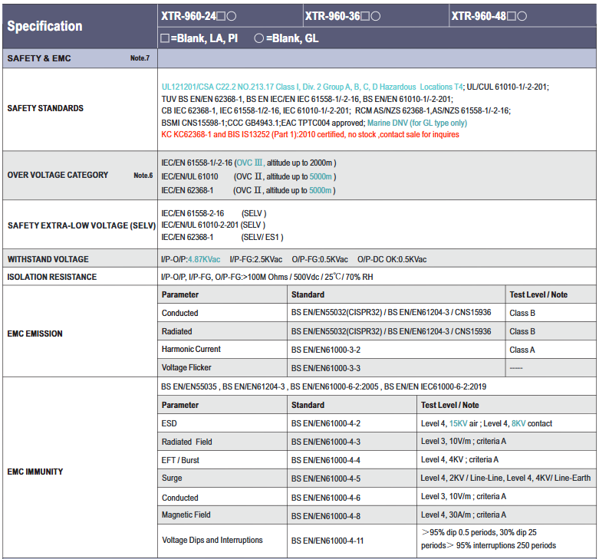Click the IEC/EN 61558-2-16 (SELV) line
599x559 pixels.
pyautogui.click(x=213, y=213)
